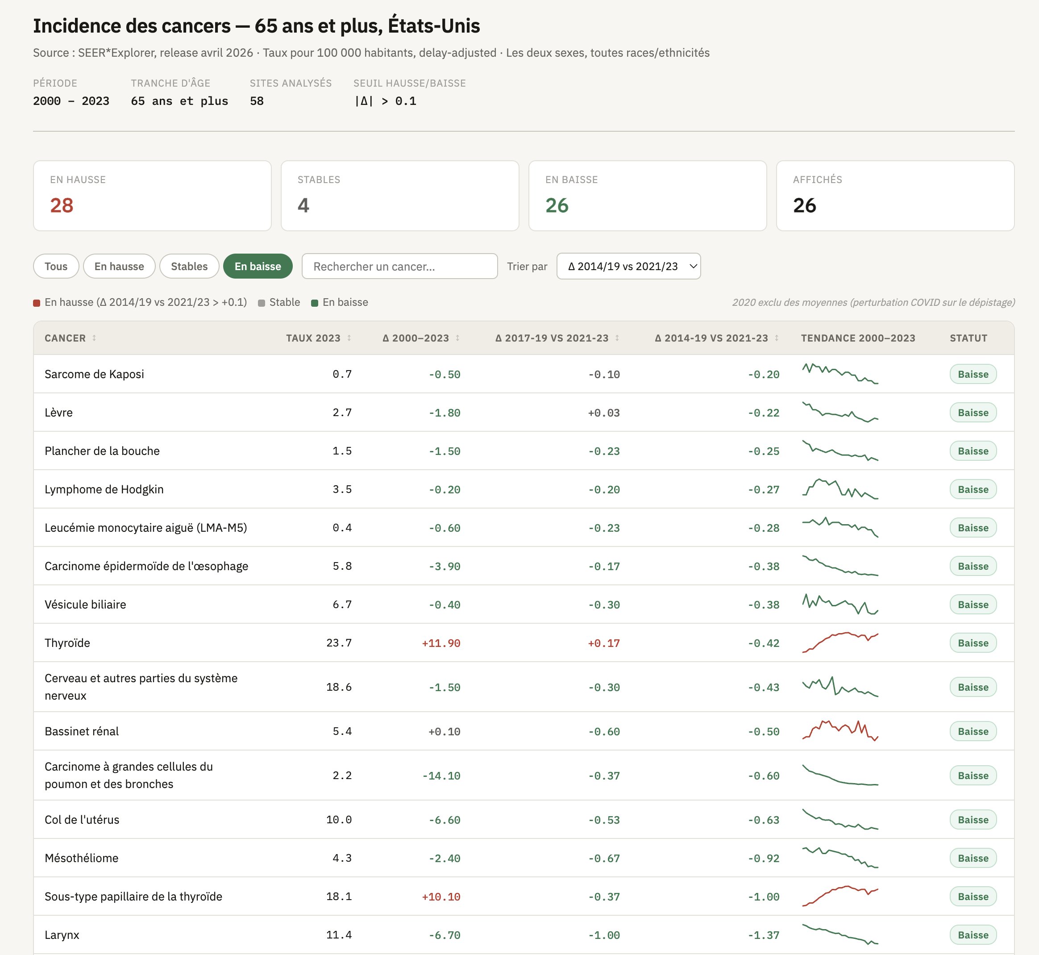Click the red En hausse legend swatch
The height and width of the screenshot is (955, 1039).
(x=37, y=303)
